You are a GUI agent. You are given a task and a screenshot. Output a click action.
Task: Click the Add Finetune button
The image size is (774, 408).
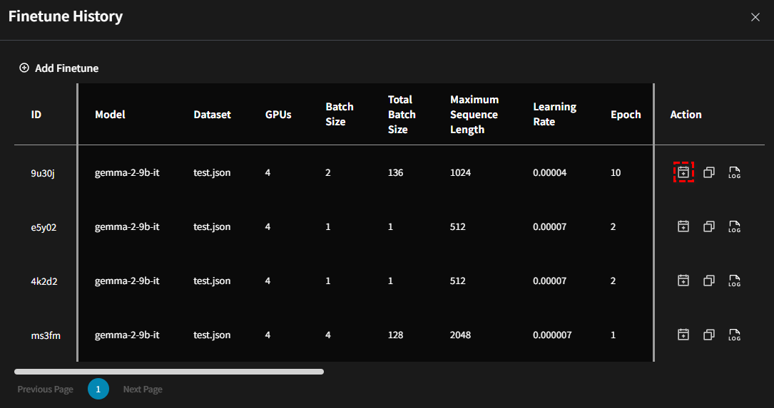(x=59, y=68)
